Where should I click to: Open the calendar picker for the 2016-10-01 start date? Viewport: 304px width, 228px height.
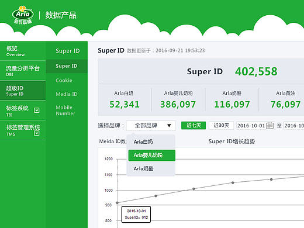[x=270, y=126]
